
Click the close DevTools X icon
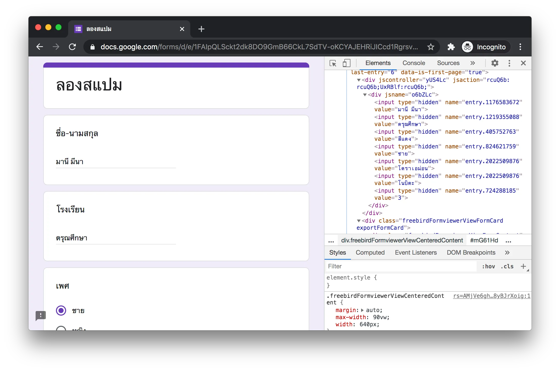click(x=523, y=63)
